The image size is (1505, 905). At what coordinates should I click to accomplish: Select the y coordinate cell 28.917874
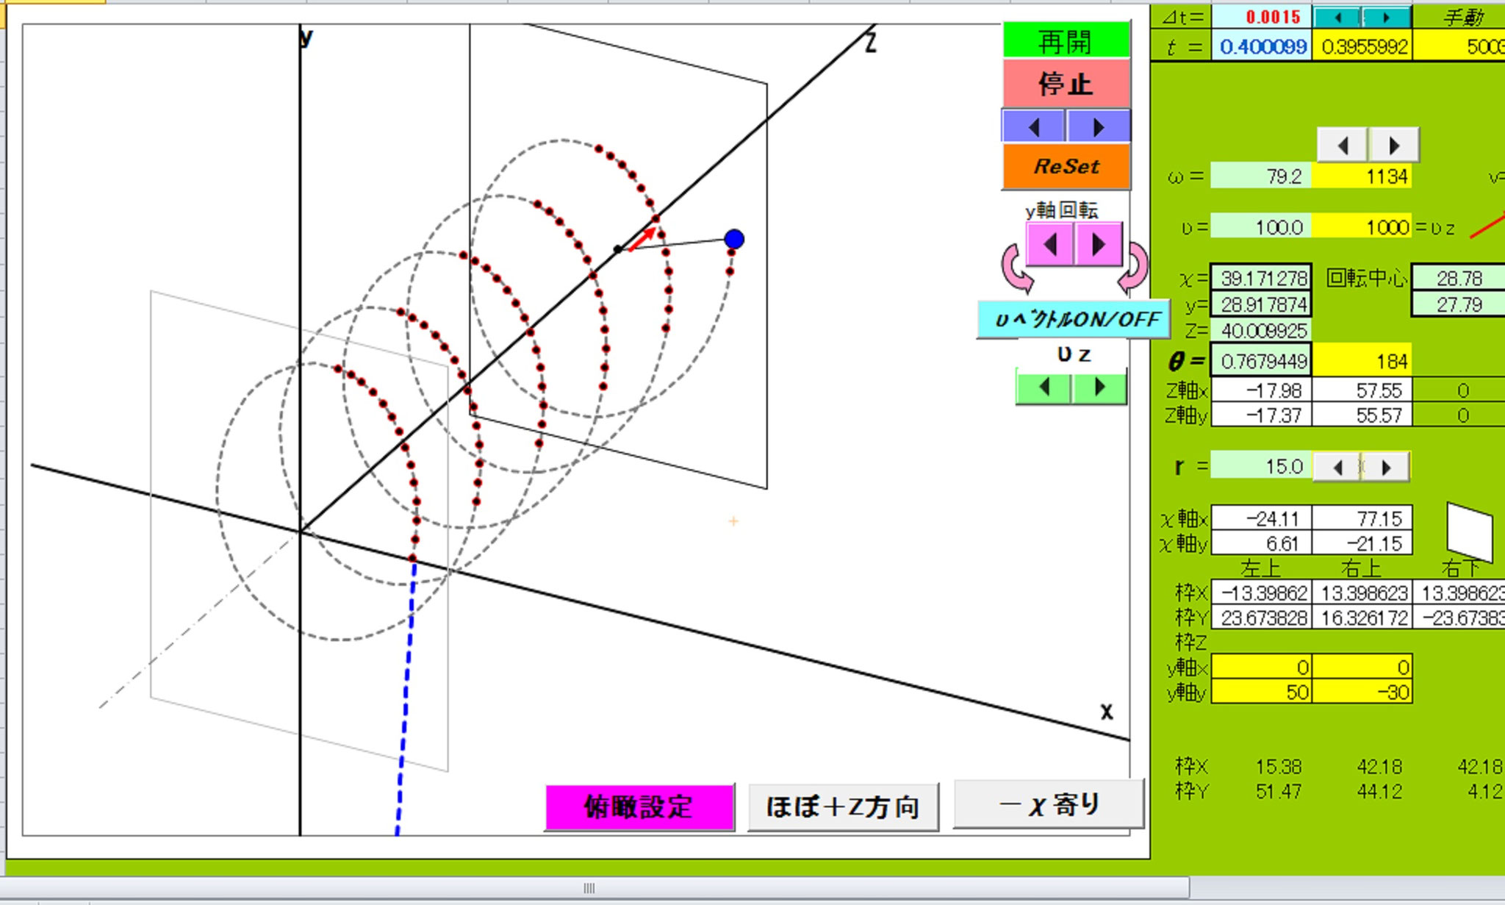1261,304
